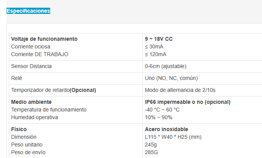Select the -40 °C ~ 60 °C value
262x158 pixels.
(162, 110)
